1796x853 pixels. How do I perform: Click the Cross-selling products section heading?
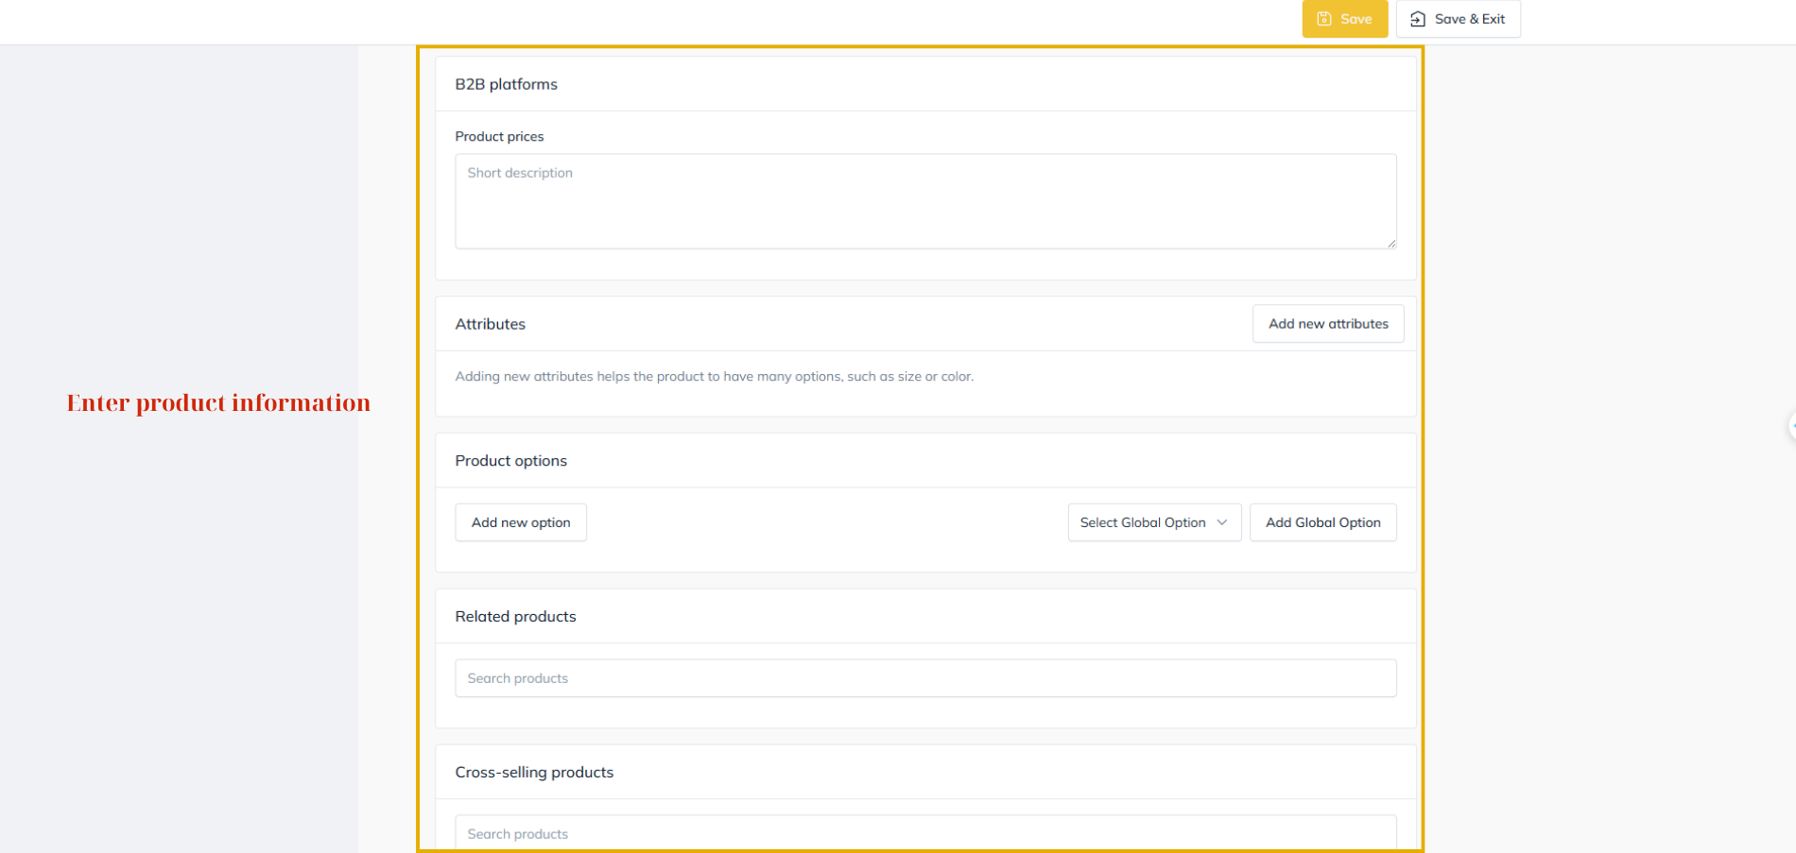[534, 773]
